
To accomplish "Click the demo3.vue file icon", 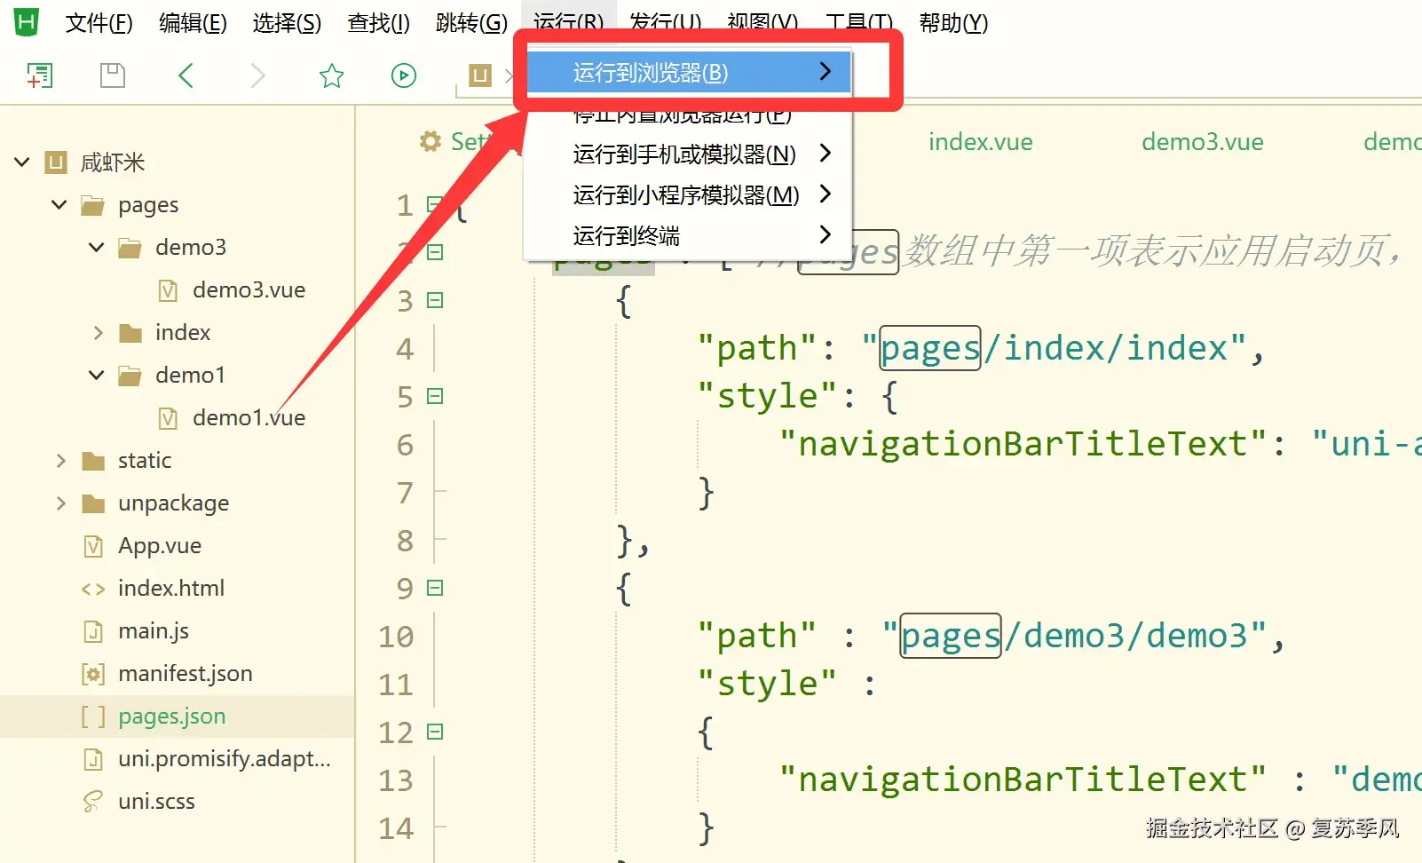I will (168, 290).
